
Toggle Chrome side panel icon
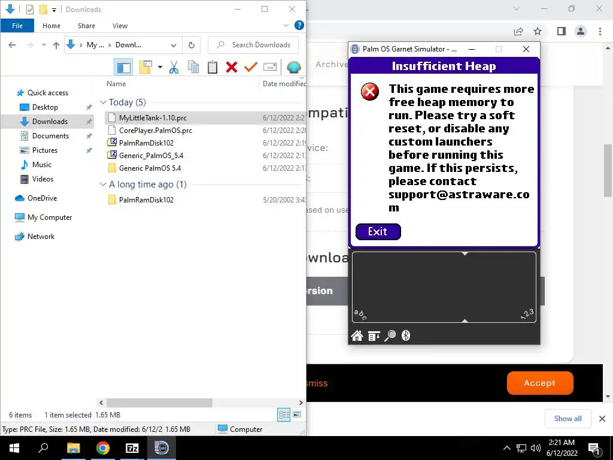(x=562, y=31)
